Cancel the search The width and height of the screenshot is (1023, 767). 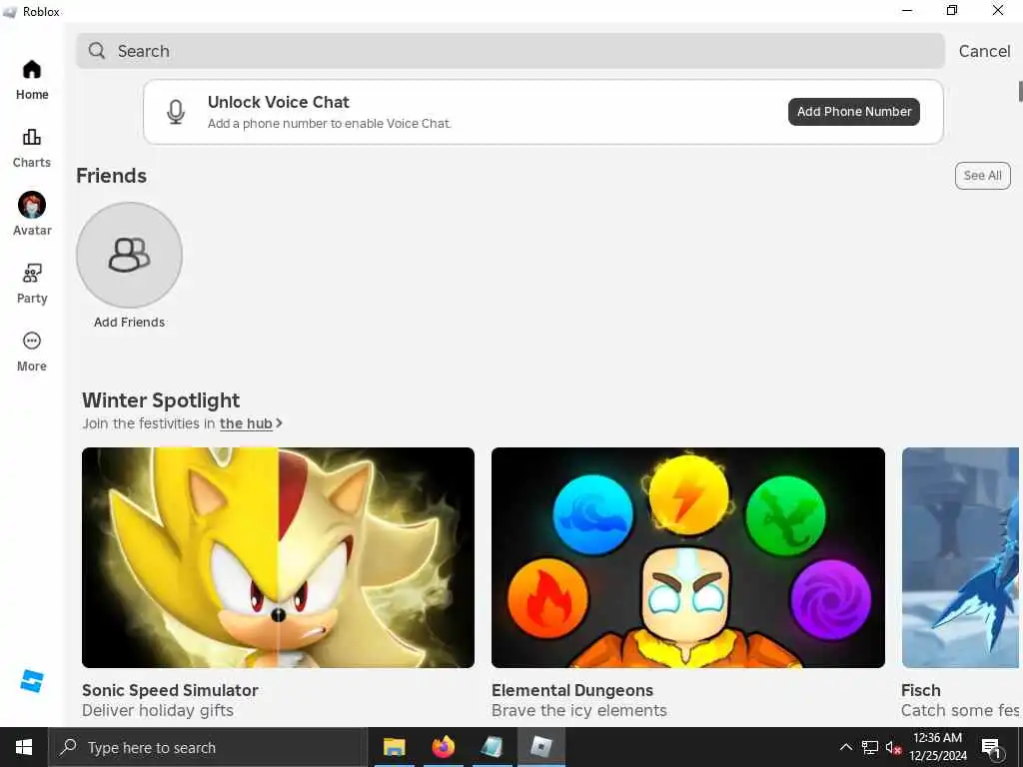pos(984,51)
